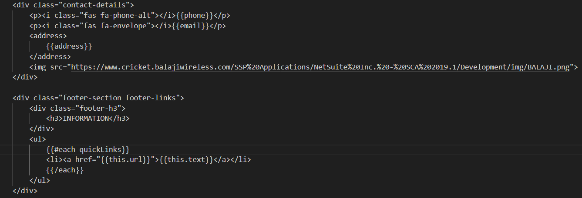Click the opening <address> tag
Screen dimensions: 582x198
48,36
